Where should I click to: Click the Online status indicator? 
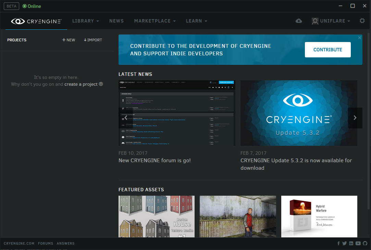click(x=32, y=6)
